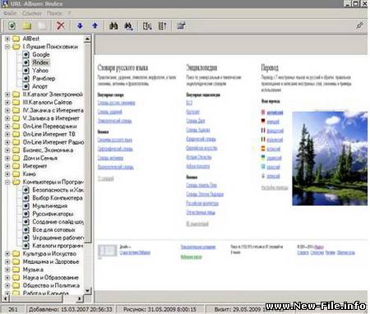370x314 pixels.
Task: Click the Кино folder icon
Action: click(16, 174)
